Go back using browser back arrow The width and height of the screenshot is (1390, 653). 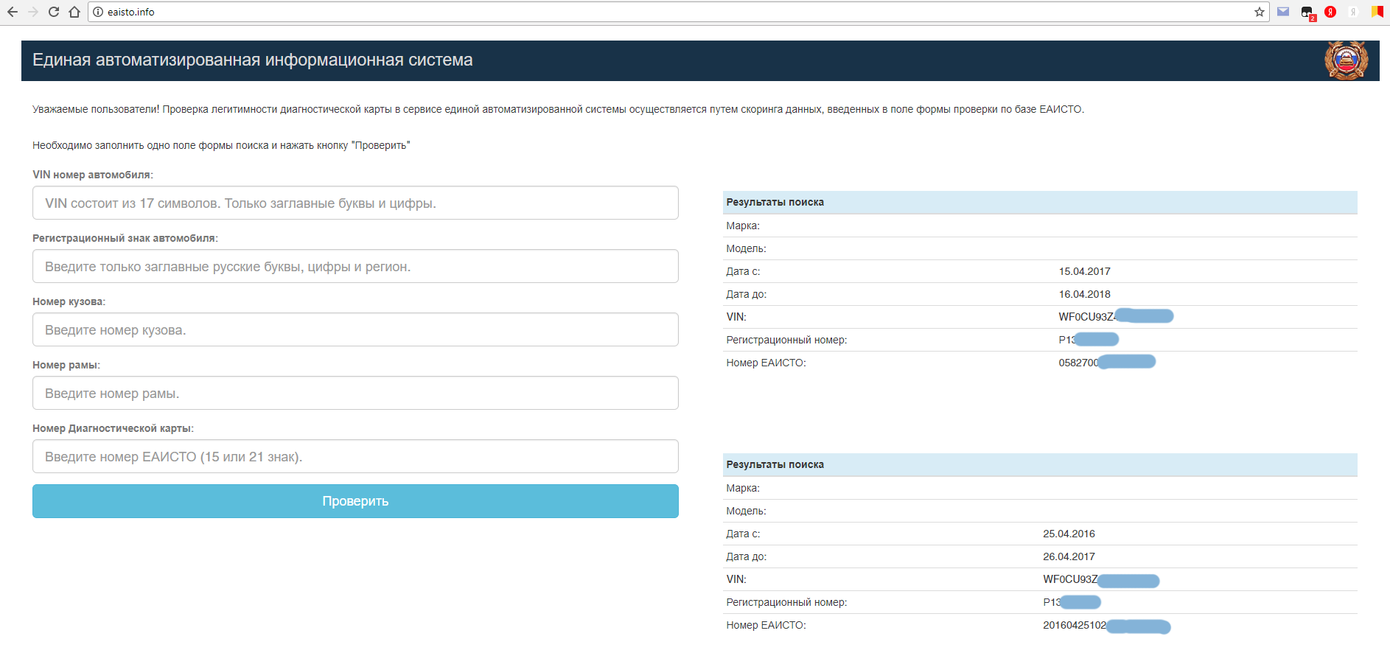tap(13, 12)
